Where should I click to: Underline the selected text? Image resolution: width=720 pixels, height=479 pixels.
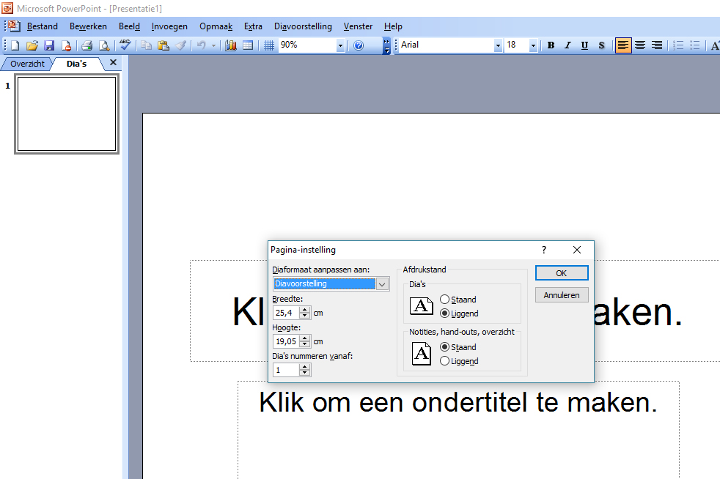click(x=584, y=45)
